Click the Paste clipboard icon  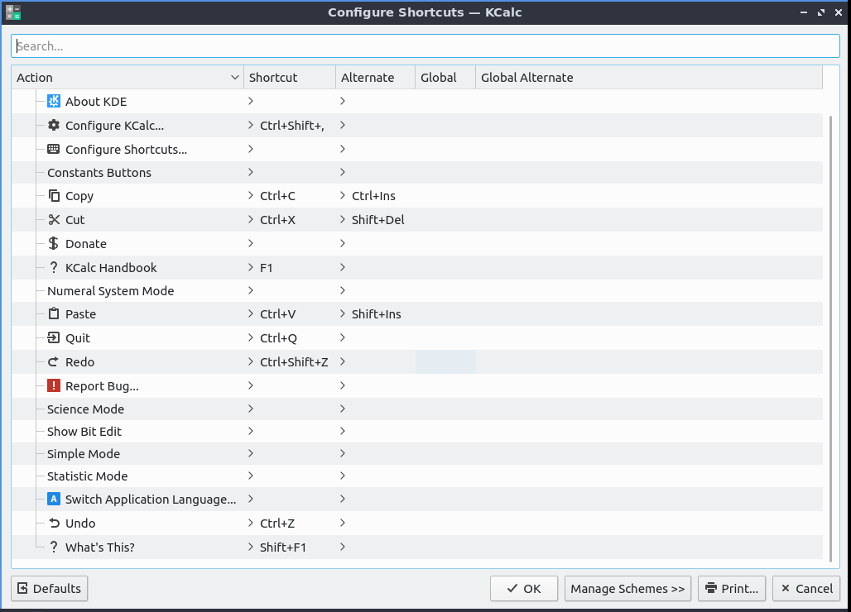[54, 314]
